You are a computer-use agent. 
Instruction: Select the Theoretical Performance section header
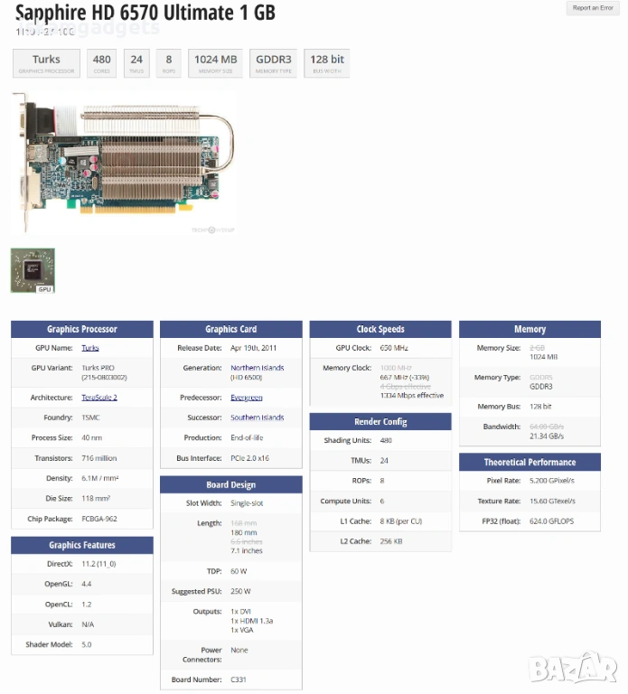(530, 462)
